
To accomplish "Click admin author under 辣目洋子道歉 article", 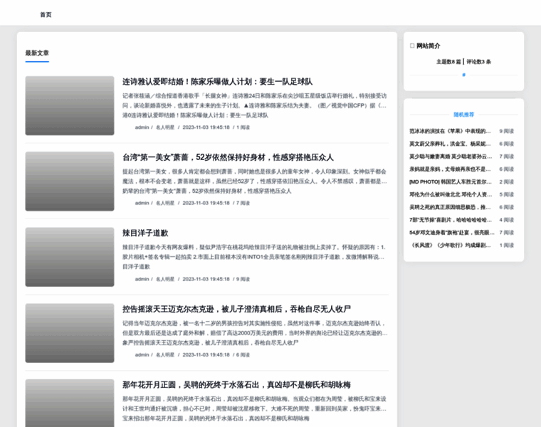I will (x=142, y=279).
